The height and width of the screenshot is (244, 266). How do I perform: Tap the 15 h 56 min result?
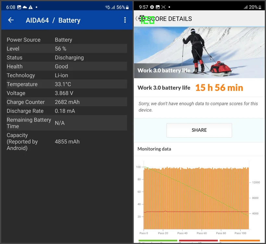click(219, 88)
